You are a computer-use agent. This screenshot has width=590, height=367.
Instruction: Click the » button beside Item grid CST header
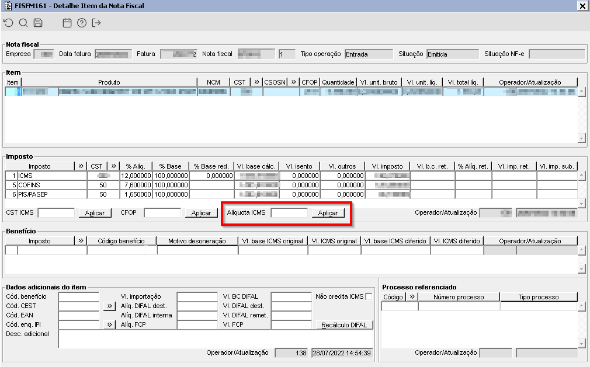[x=256, y=82]
